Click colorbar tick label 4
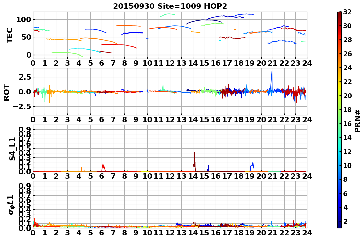This screenshot has height=240, width=364. point(345,207)
